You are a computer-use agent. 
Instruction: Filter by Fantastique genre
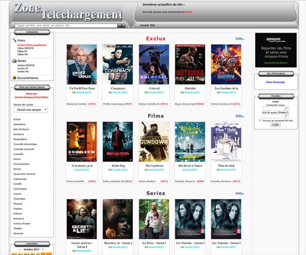click(x=20, y=189)
